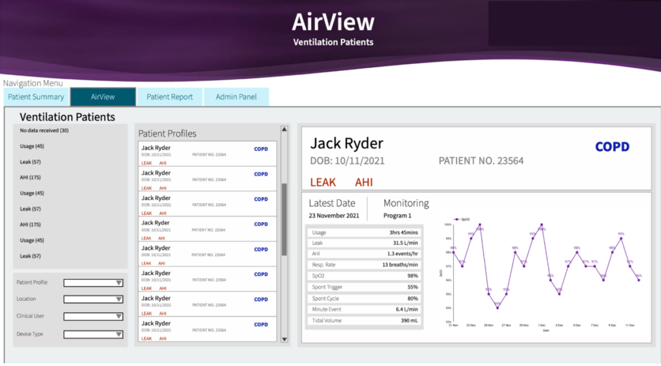Click the 3 Dec x-axis label

click(560, 325)
